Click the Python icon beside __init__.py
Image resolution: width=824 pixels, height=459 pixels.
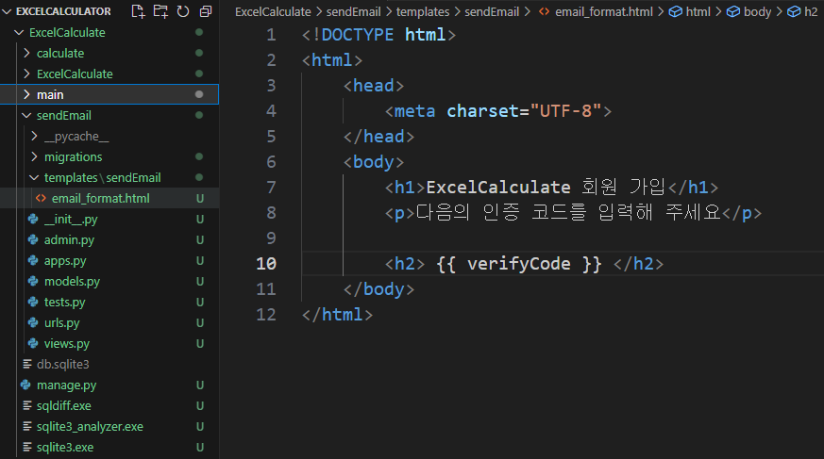coord(33,220)
